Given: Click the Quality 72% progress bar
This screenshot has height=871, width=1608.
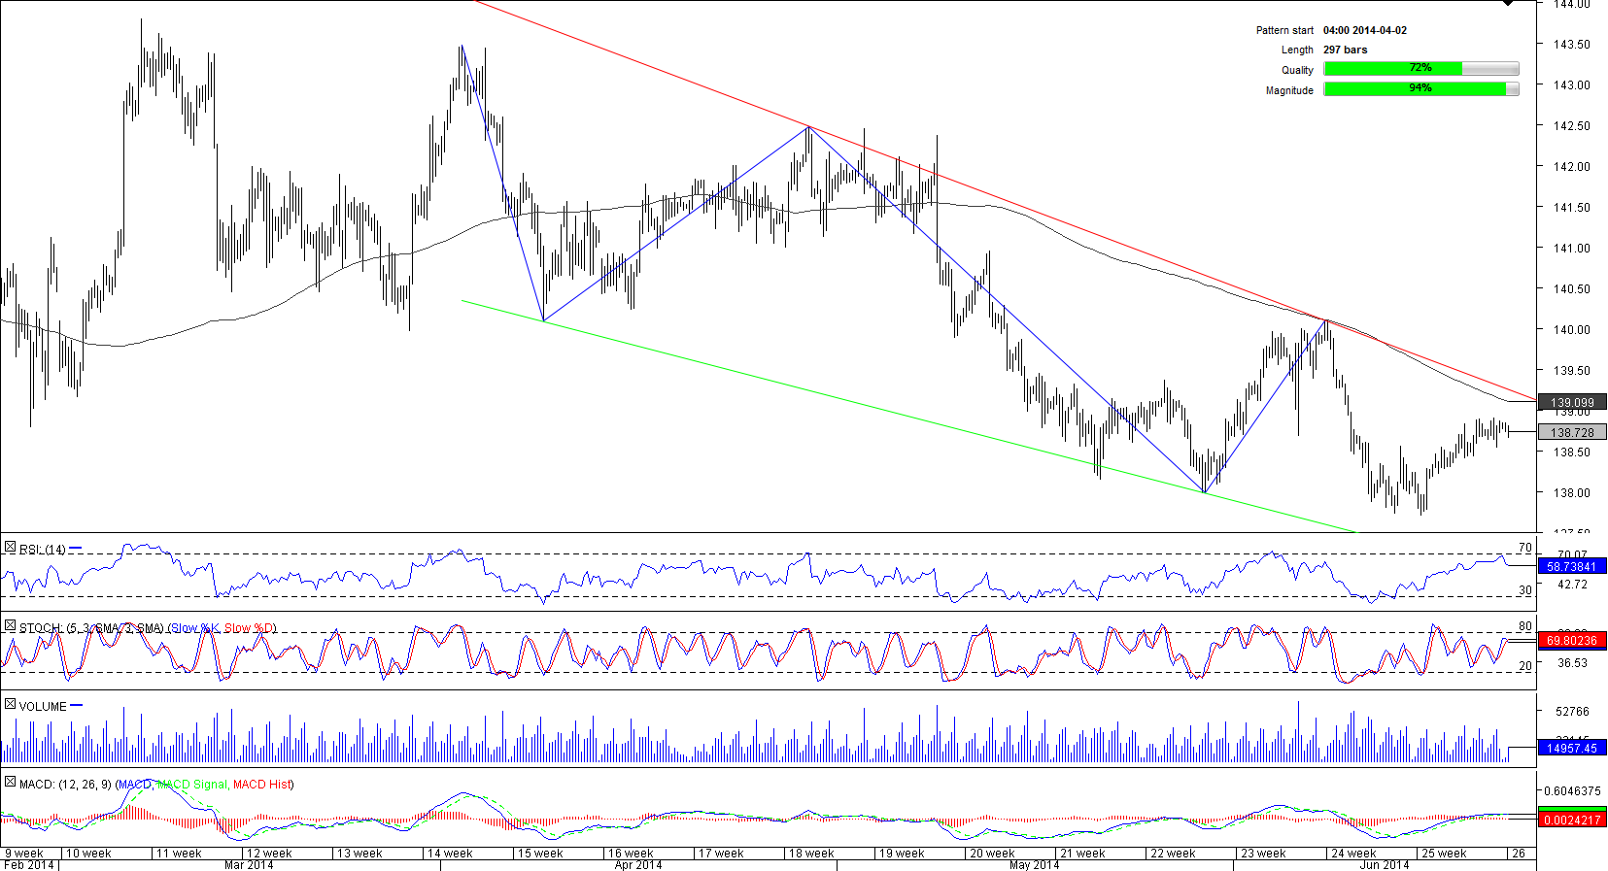Looking at the screenshot, I should [1420, 69].
